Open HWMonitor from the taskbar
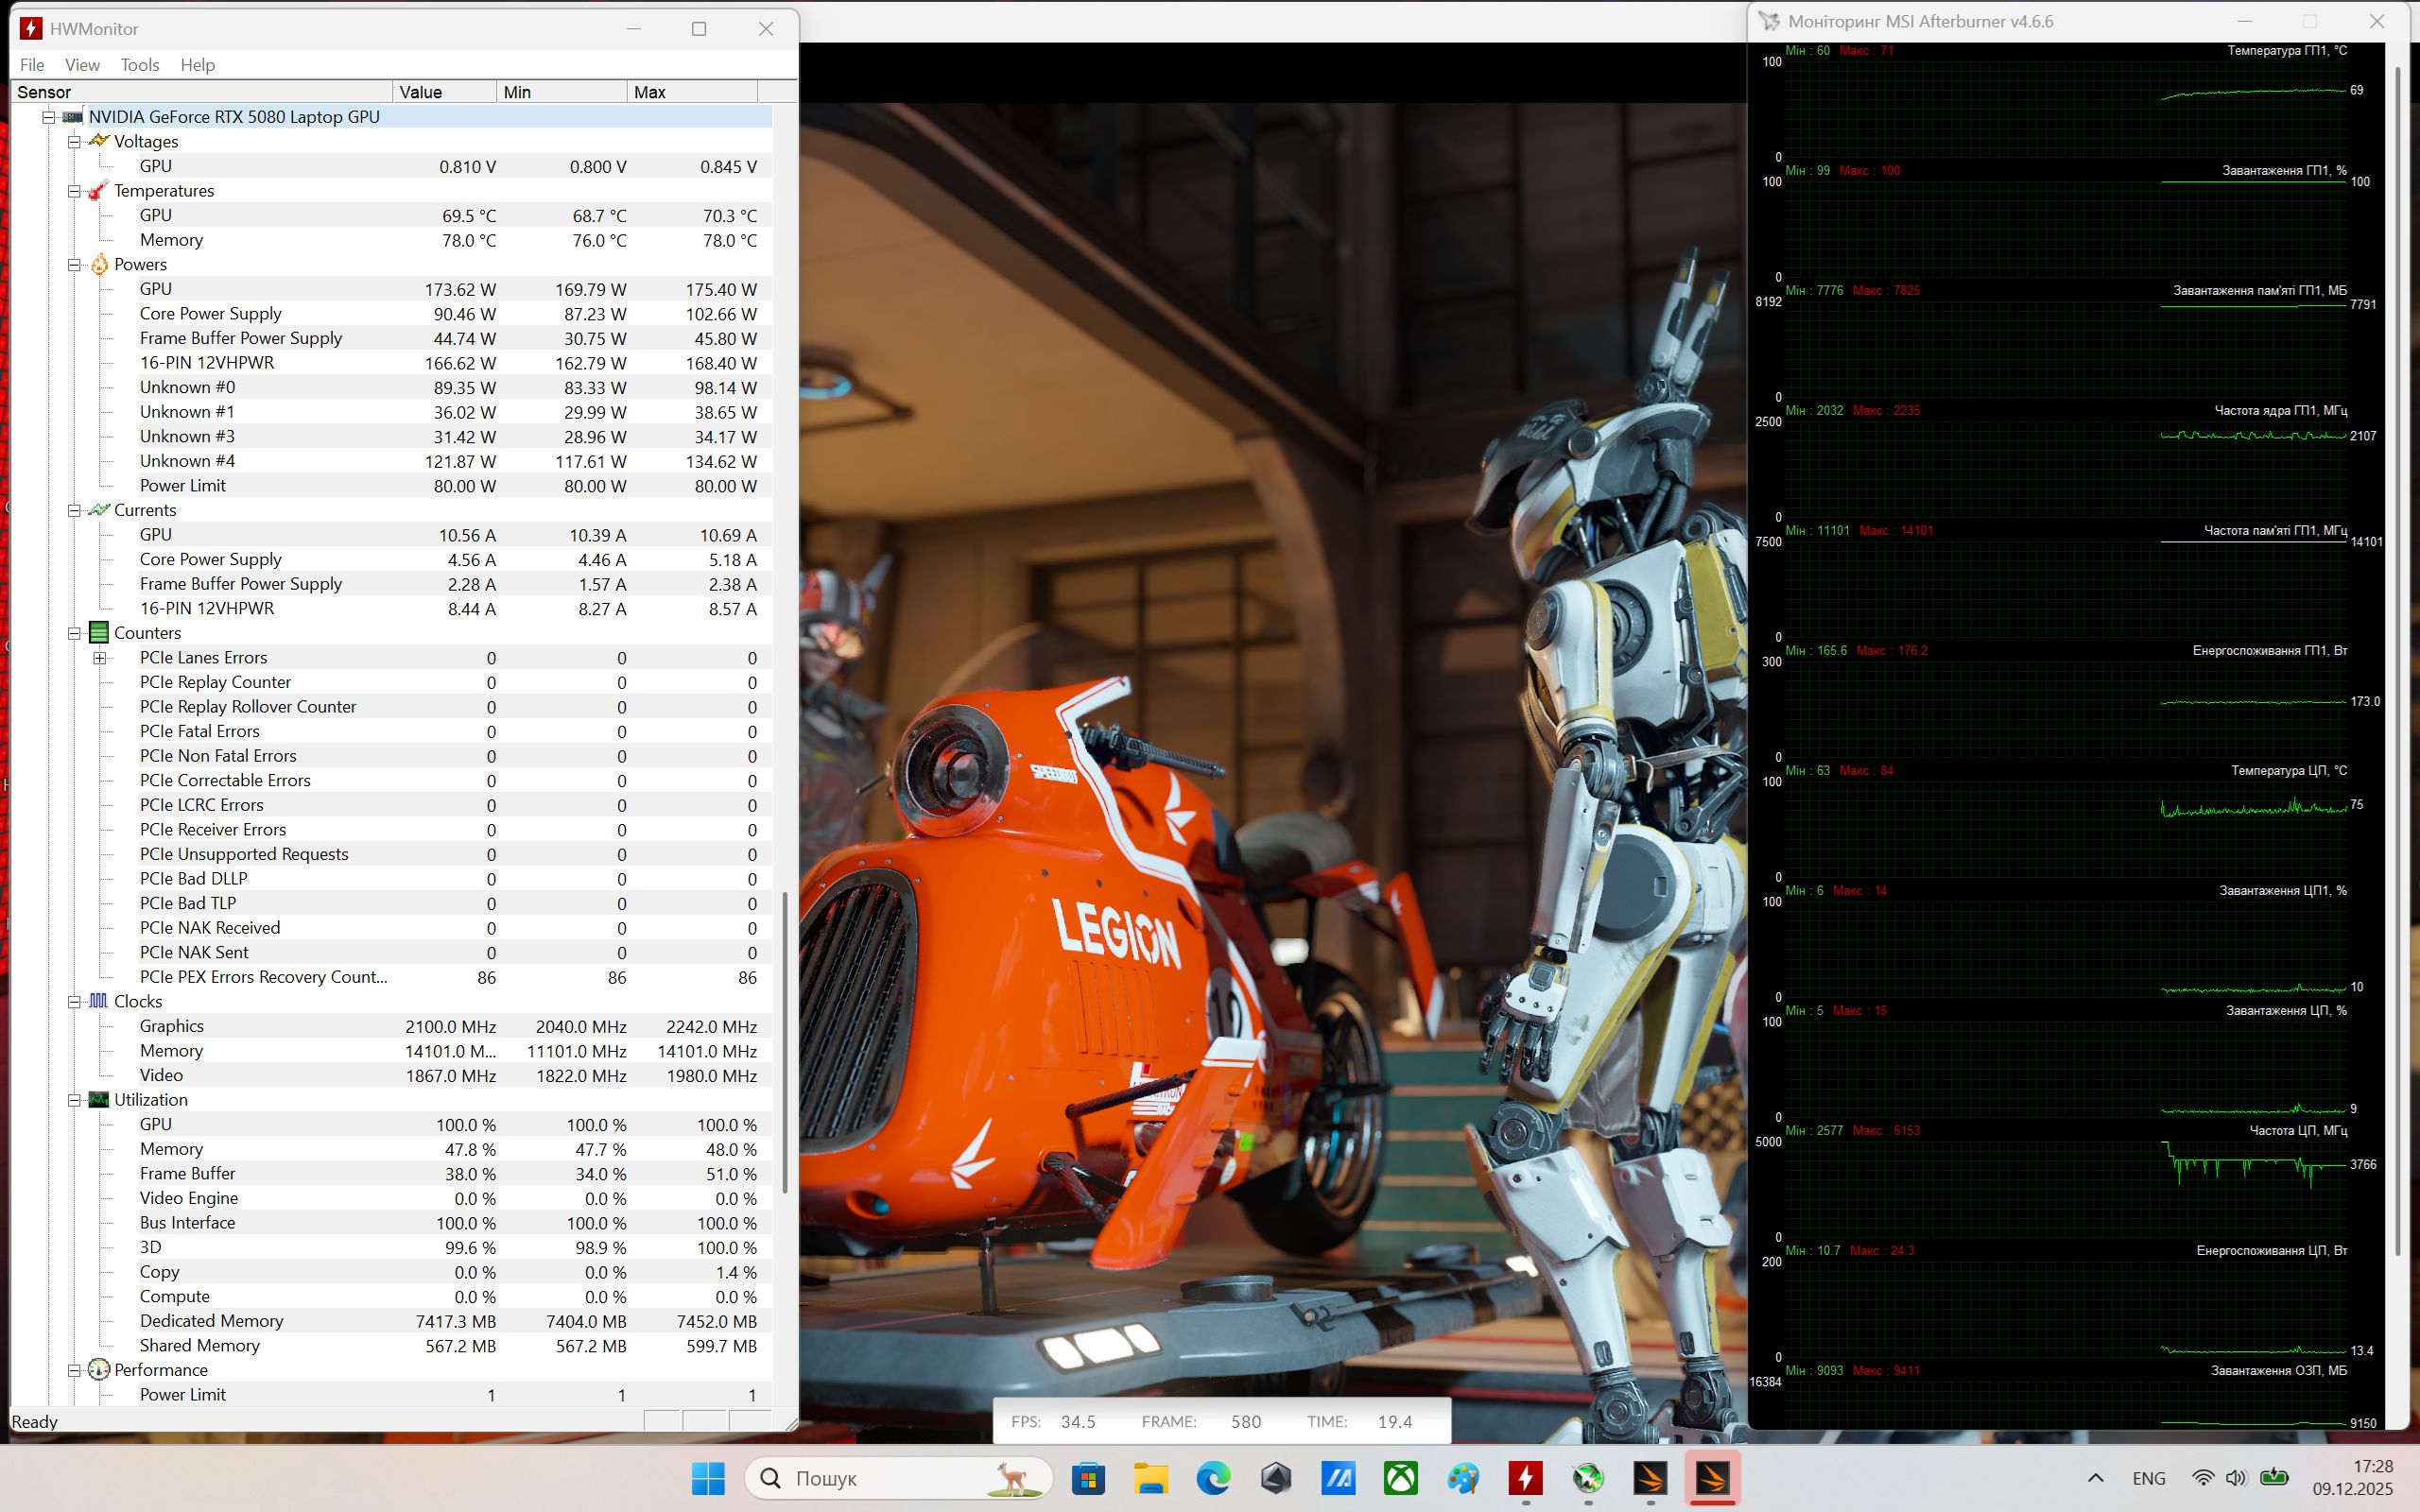 1525,1478
